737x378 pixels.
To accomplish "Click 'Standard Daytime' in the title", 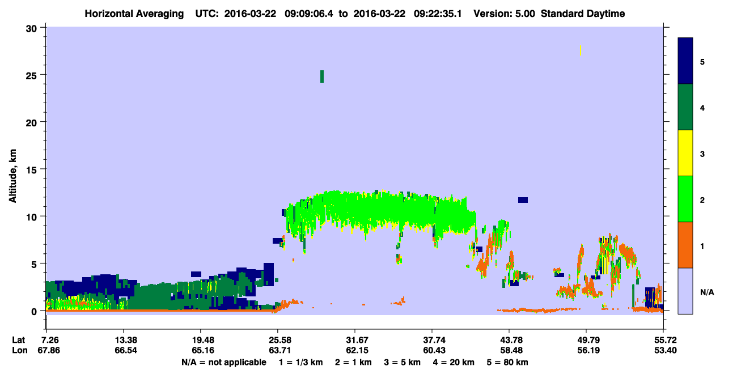I will coord(583,14).
